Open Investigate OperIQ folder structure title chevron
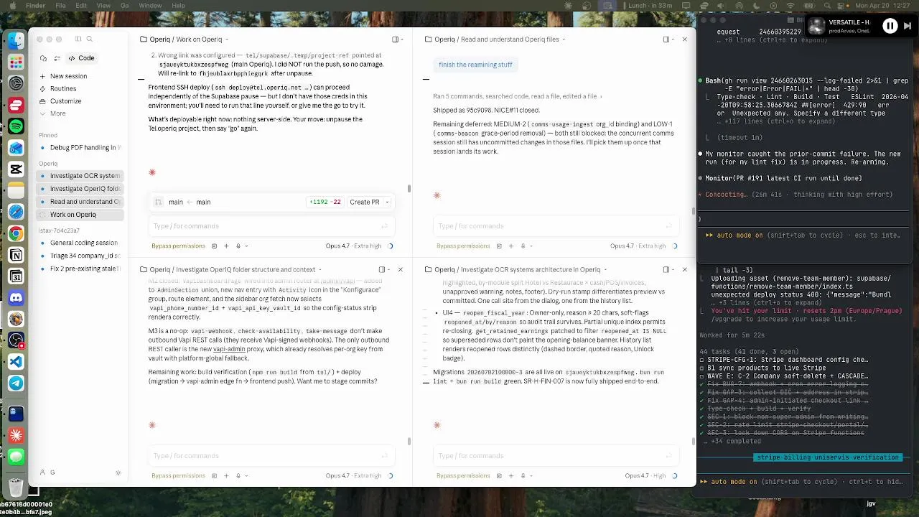Viewport: 919px width, 517px height. 320,269
